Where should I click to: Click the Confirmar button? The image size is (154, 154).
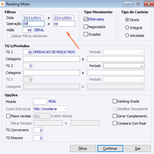tap(110, 148)
